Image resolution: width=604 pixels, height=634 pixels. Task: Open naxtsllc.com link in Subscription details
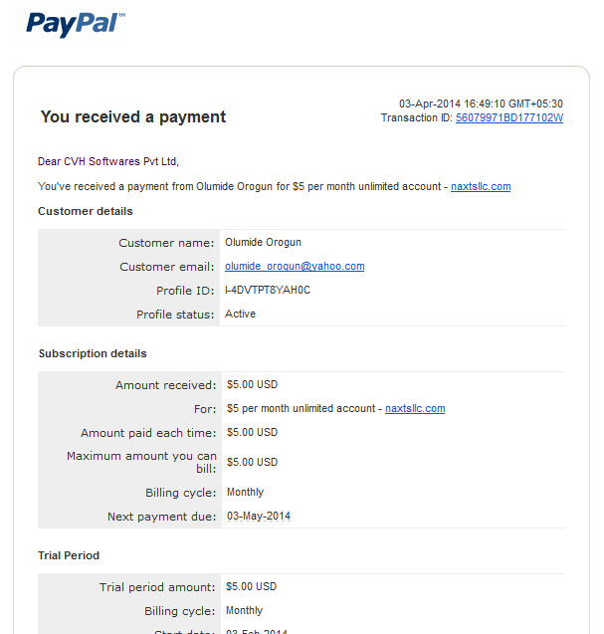415,408
